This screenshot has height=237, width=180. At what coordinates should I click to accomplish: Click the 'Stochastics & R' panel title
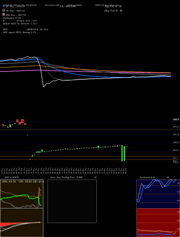click(x=147, y=177)
